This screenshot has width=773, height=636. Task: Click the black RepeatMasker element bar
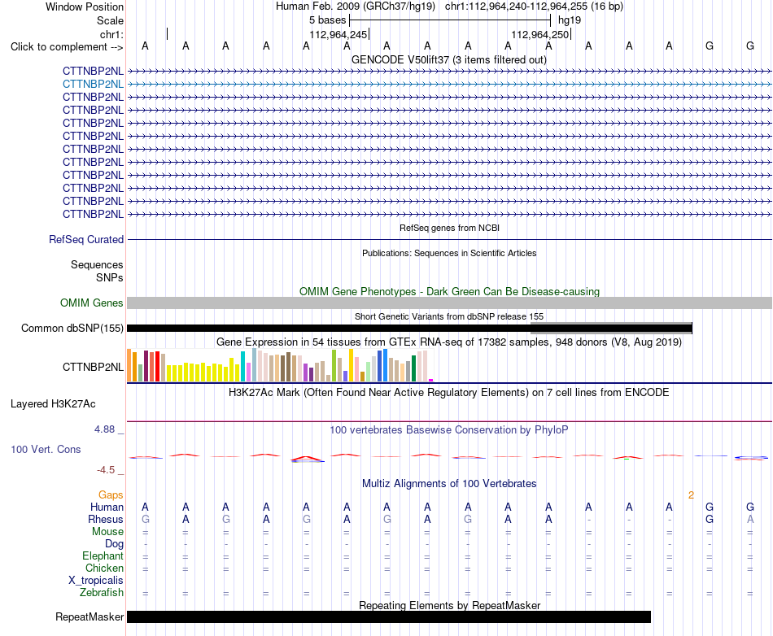389,616
